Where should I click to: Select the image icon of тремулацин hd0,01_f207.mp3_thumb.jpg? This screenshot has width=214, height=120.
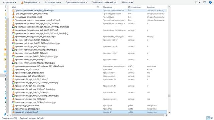click(x=13, y=27)
